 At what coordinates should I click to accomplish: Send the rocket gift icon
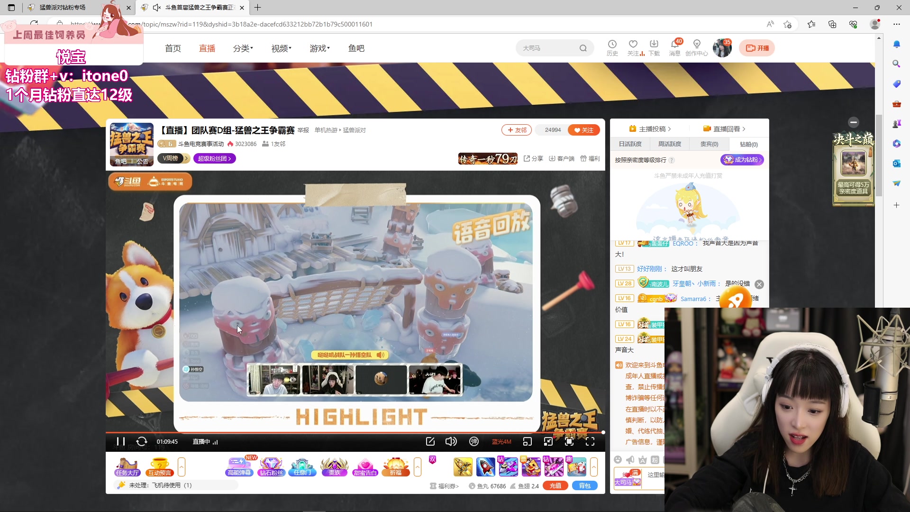tap(485, 466)
